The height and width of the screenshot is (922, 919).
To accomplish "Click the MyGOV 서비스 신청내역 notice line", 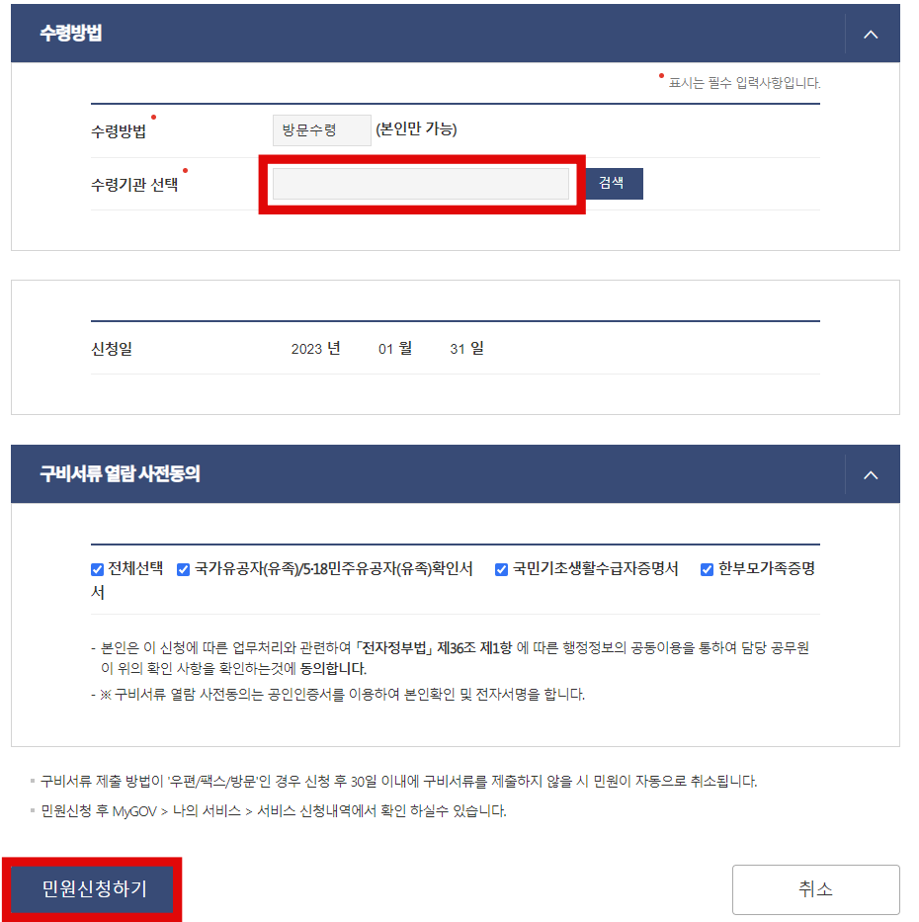I will click(274, 811).
